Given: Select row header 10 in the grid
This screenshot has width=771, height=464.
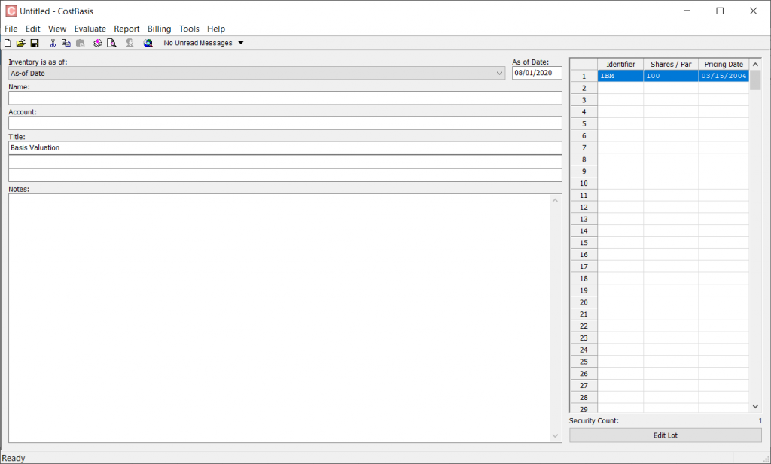Looking at the screenshot, I should (x=584, y=183).
